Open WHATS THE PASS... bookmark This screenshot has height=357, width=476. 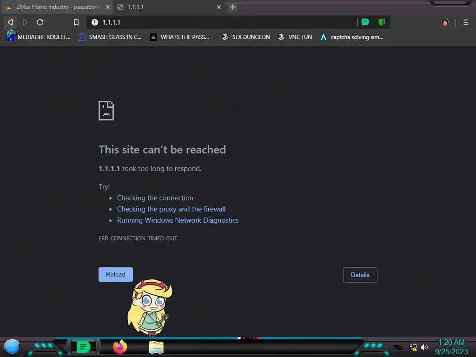[180, 37]
